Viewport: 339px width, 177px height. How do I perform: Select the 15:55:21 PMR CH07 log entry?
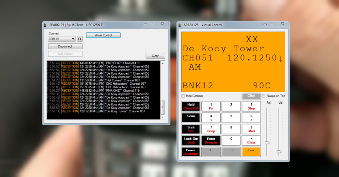point(94,91)
